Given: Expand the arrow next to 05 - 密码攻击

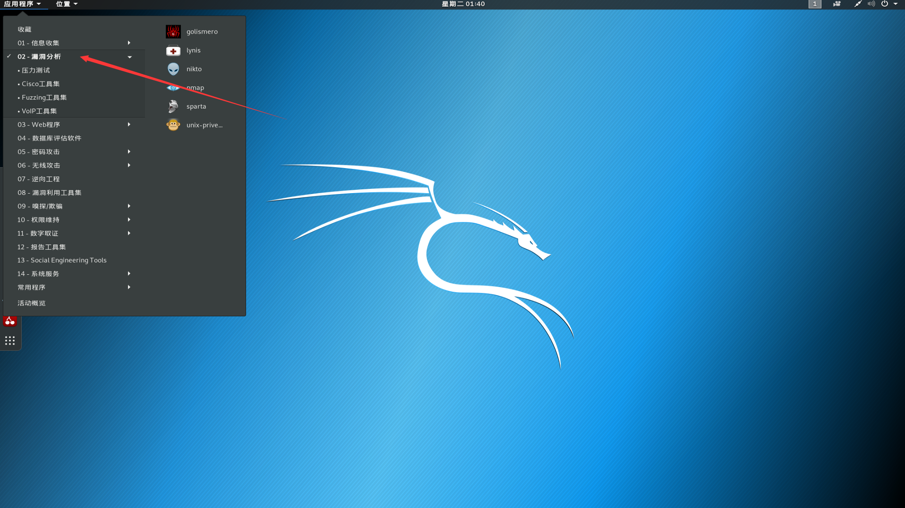Looking at the screenshot, I should pyautogui.click(x=129, y=152).
